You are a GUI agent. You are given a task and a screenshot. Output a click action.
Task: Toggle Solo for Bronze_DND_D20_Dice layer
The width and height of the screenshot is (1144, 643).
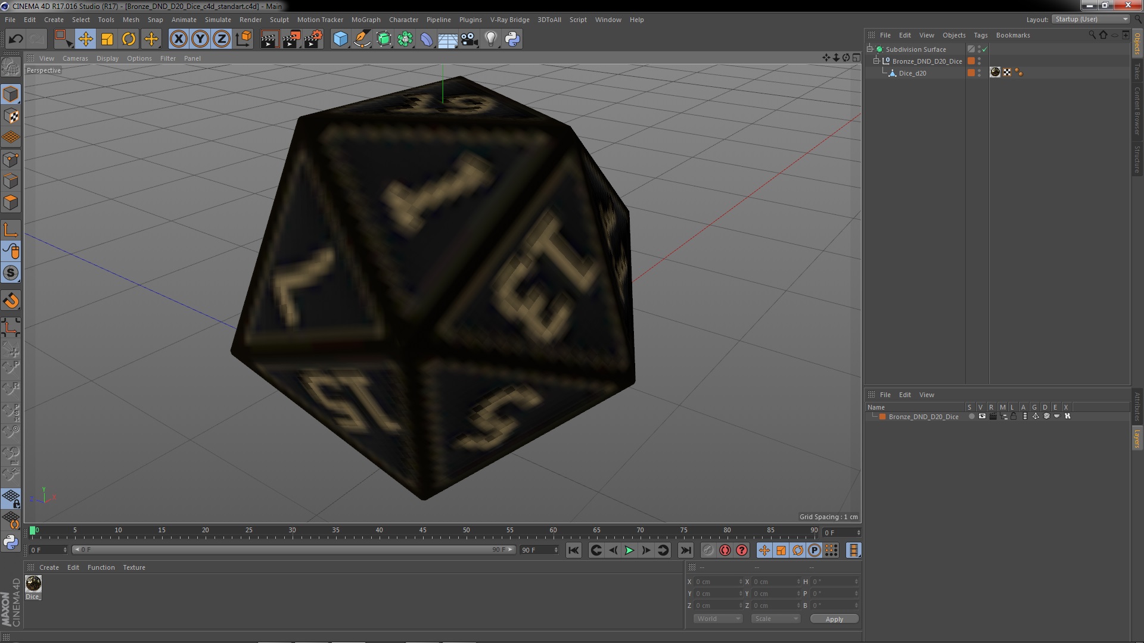tap(971, 417)
